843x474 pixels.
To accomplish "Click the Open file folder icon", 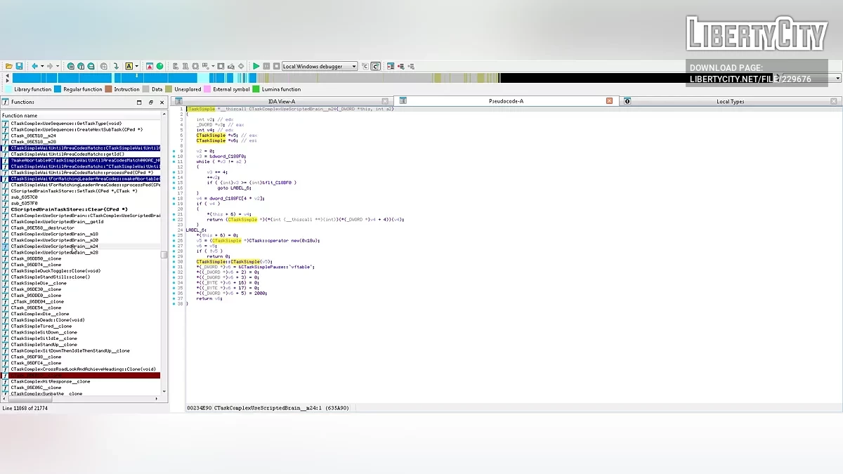I will 8,66.
